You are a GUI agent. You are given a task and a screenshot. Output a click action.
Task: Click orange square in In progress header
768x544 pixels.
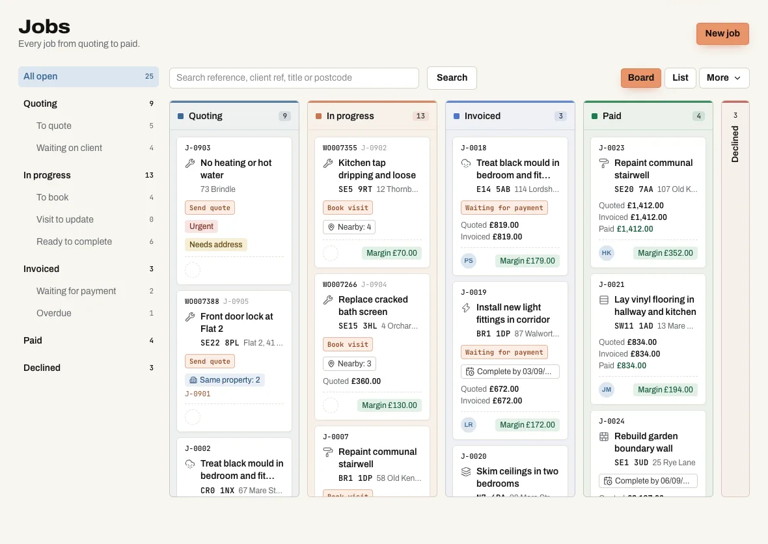[318, 116]
